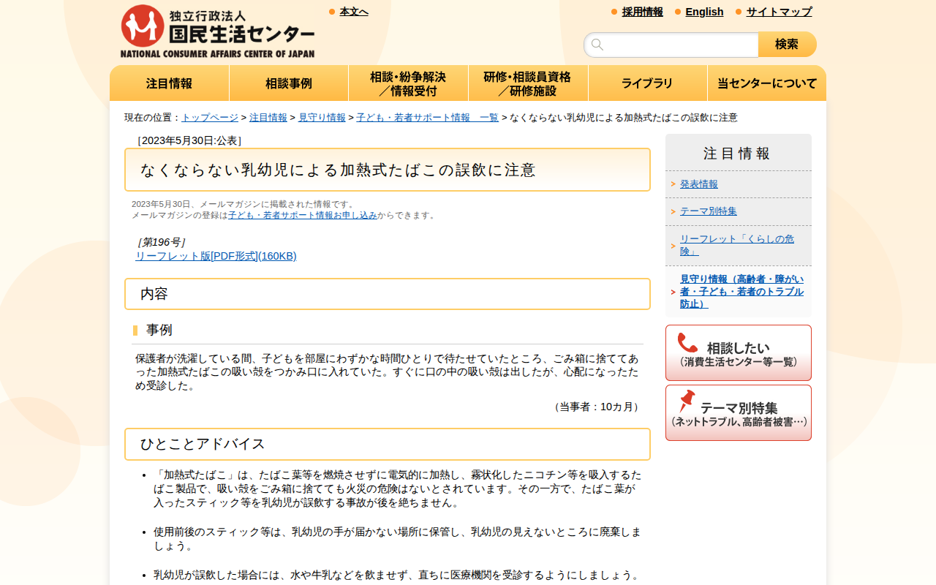Open 子ども・若者サポート情報 一覧 breadcrumb
Screen dimensions: 936x585
click(x=427, y=118)
